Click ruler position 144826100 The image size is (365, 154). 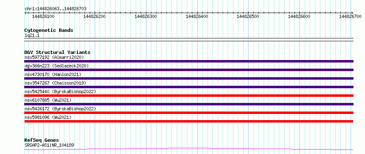click(x=43, y=16)
